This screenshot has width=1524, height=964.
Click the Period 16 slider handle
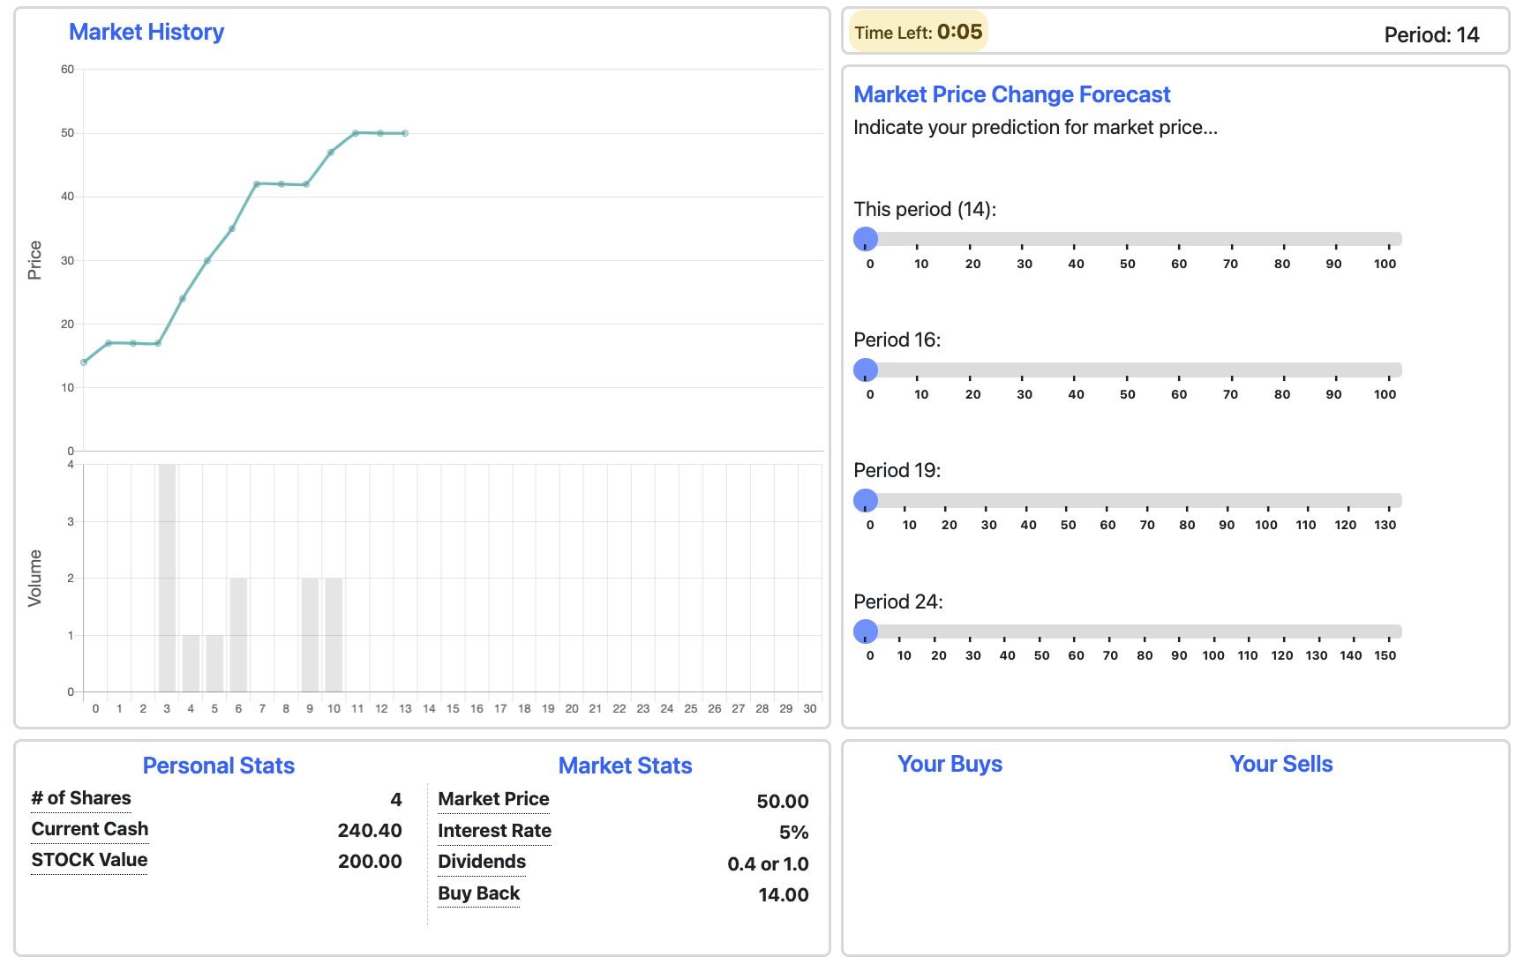click(866, 370)
